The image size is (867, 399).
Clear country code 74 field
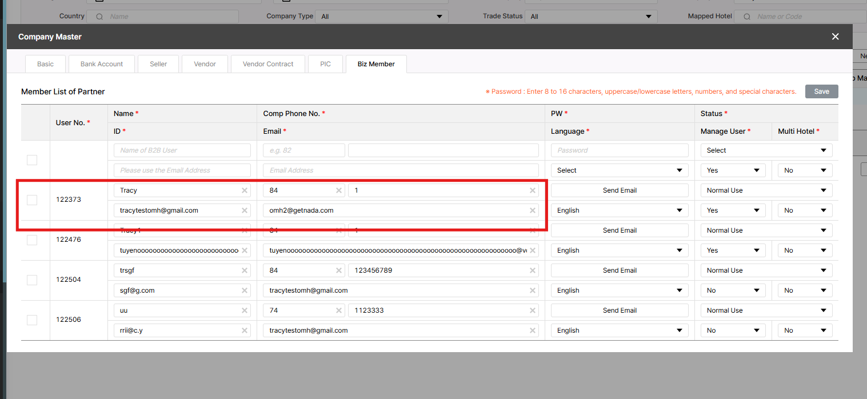[339, 310]
